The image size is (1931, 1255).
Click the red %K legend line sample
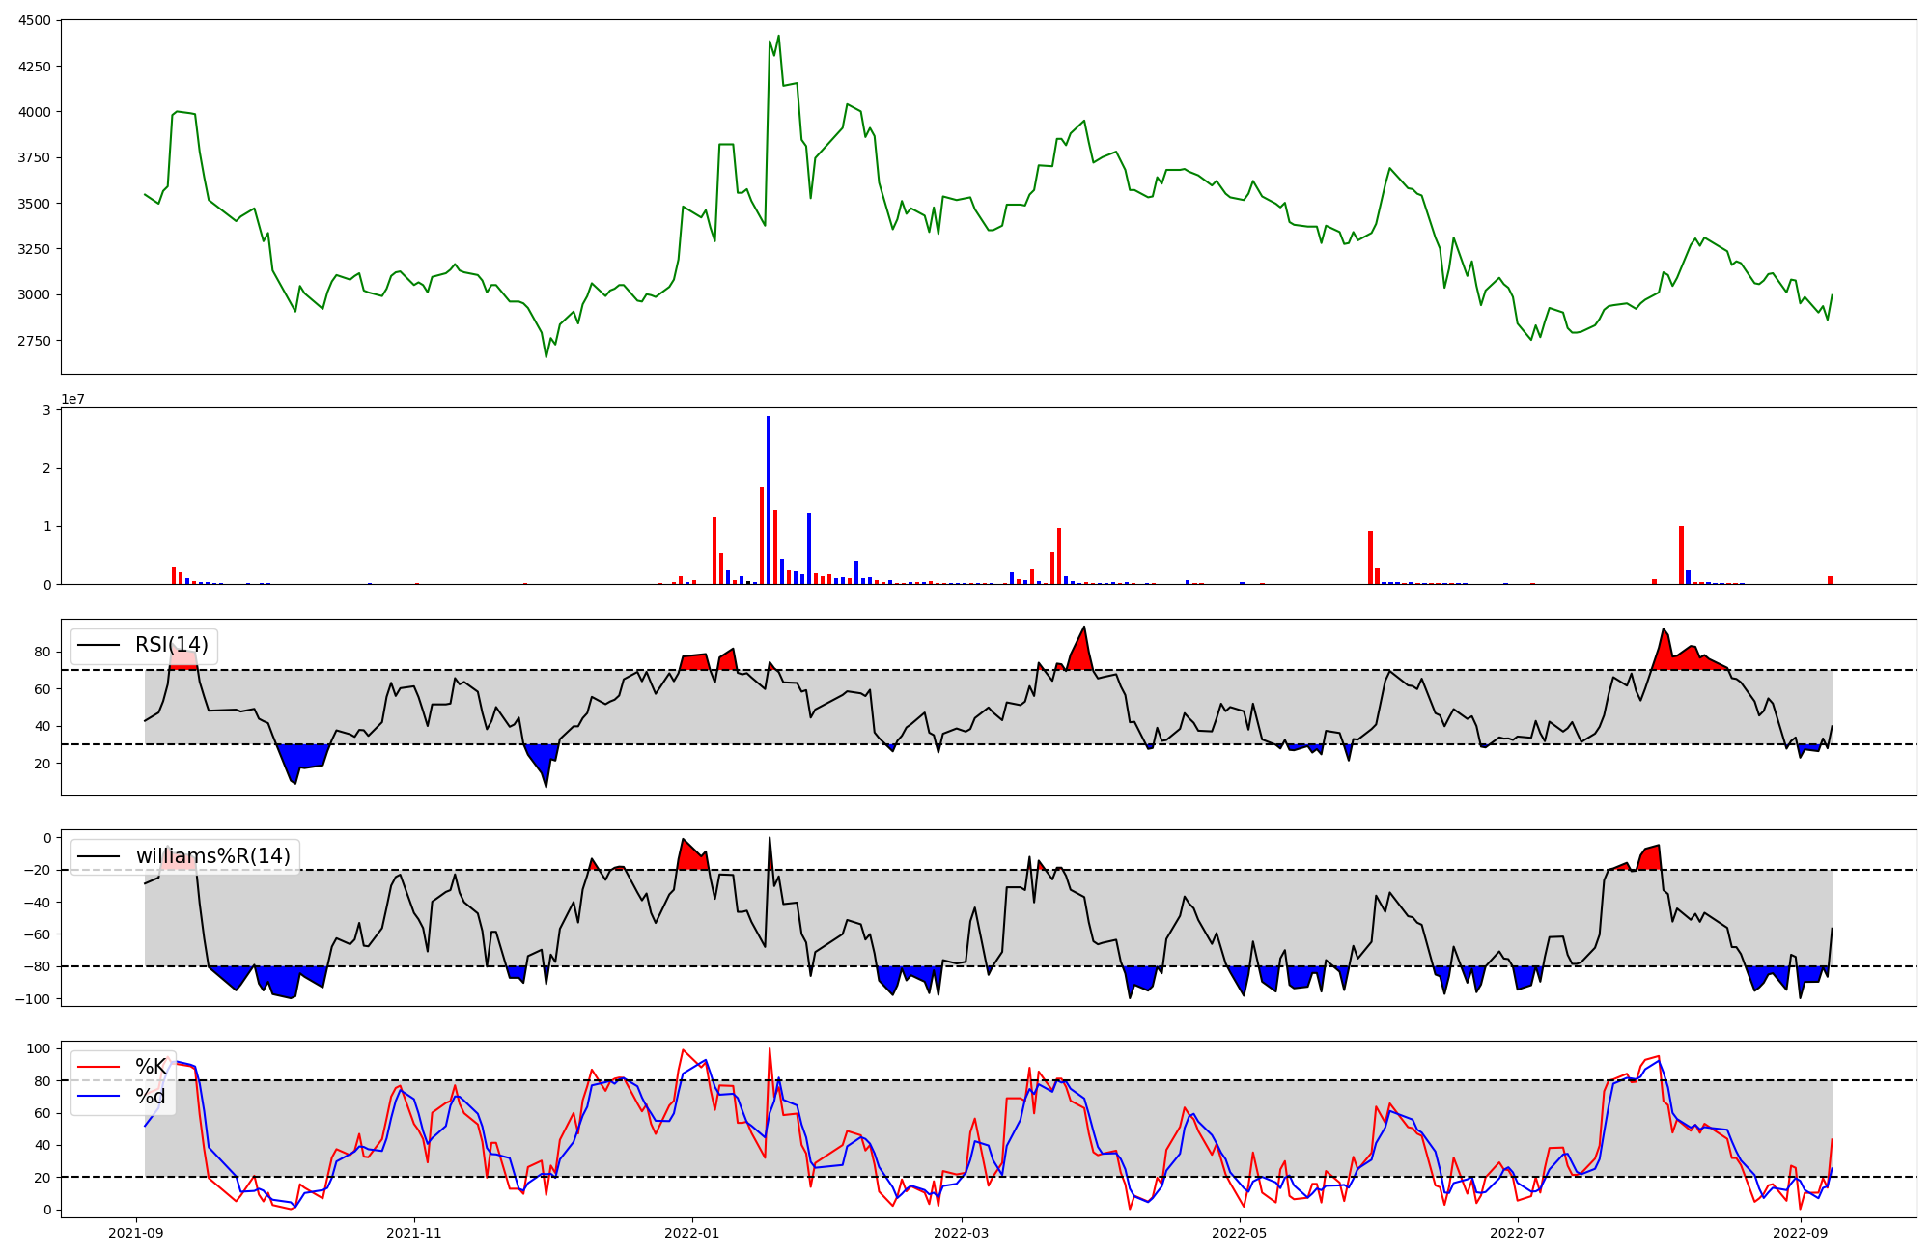[98, 1067]
